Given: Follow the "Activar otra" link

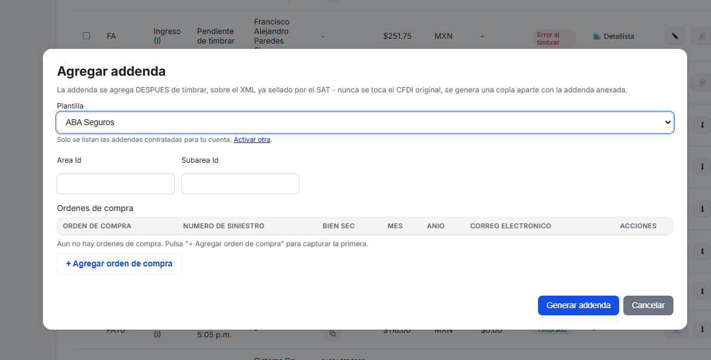Looking at the screenshot, I should tap(252, 139).
